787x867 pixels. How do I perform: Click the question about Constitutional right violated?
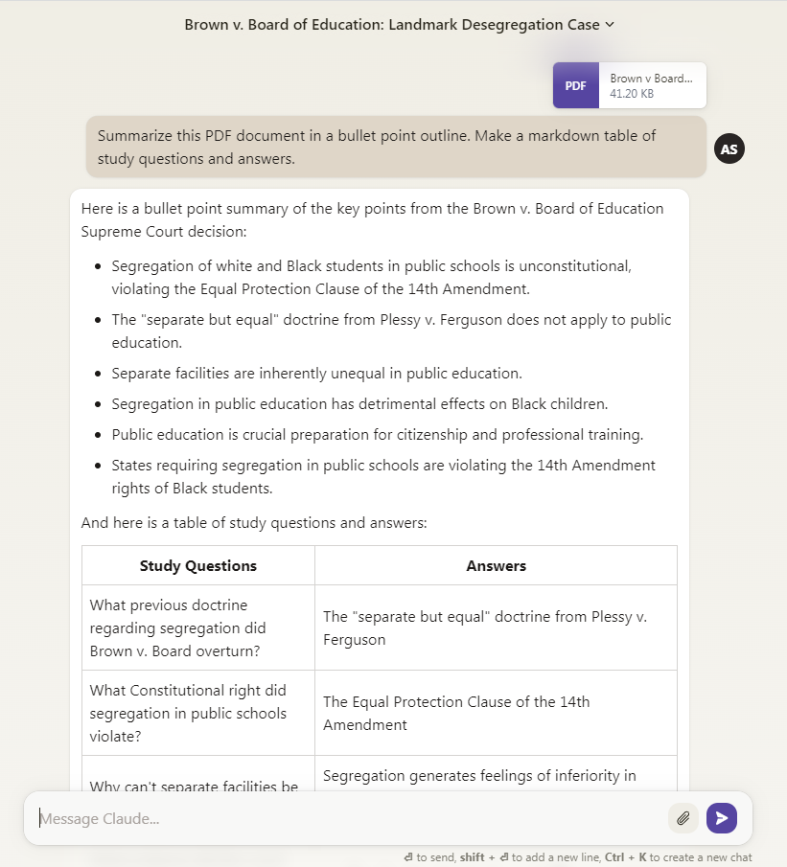click(198, 714)
